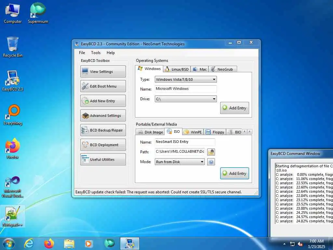The height and width of the screenshot is (250, 333).
Task: Click the status bar update check message
Action: [158, 192]
